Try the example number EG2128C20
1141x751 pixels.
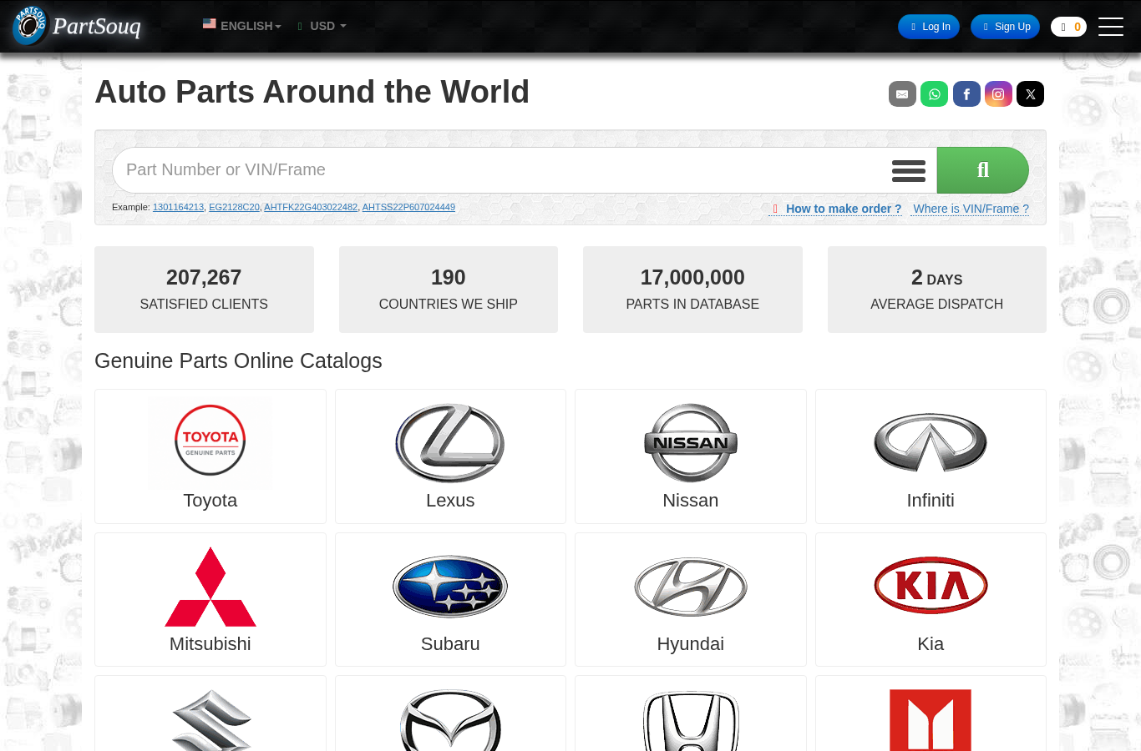pyautogui.click(x=234, y=207)
